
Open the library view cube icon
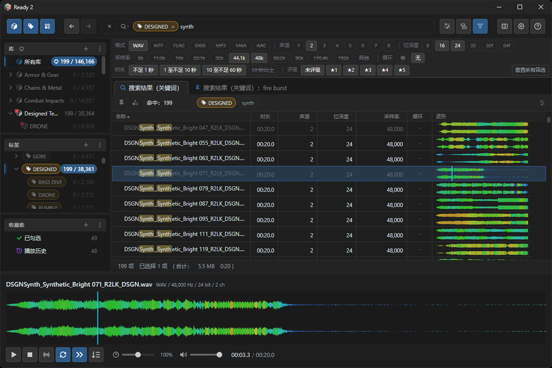[14, 26]
